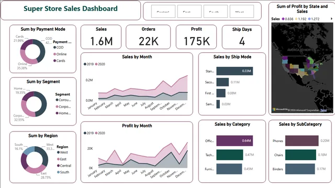Image resolution: width=335 pixels, height=188 pixels.
Task: Click the Phones subcategory bar
Action: pyautogui.click(x=302, y=140)
